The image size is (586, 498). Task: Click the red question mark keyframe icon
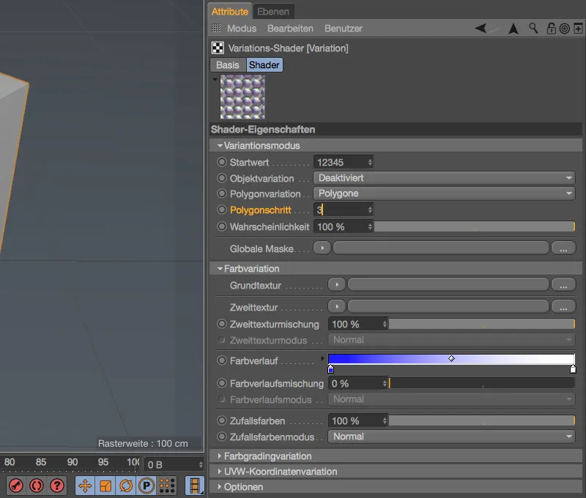pyautogui.click(x=57, y=486)
